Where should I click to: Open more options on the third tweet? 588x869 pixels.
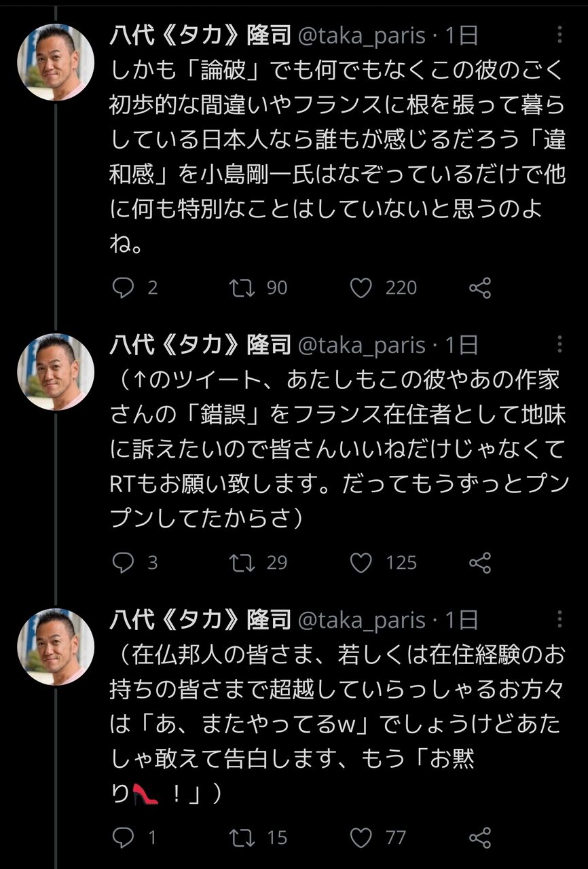(x=559, y=619)
